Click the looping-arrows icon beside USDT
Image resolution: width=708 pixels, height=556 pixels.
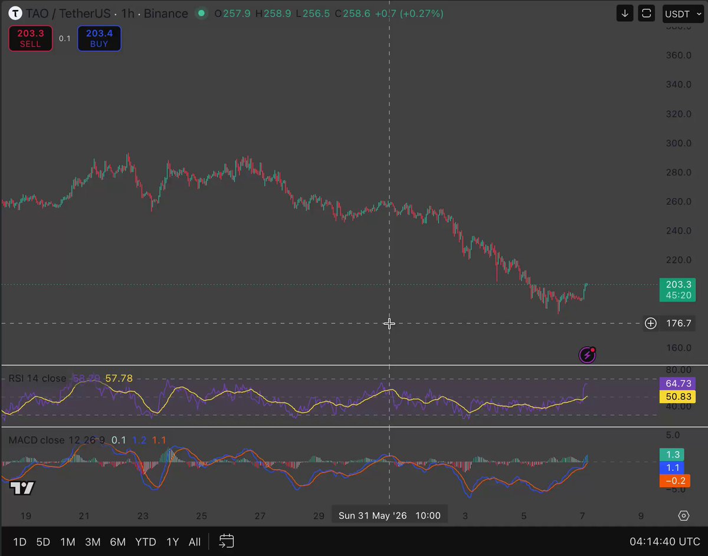647,14
